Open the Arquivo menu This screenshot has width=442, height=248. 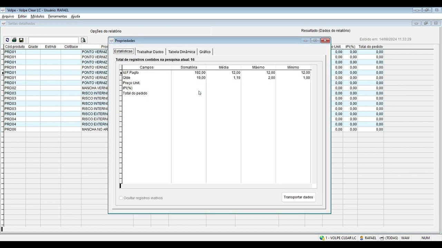point(8,16)
